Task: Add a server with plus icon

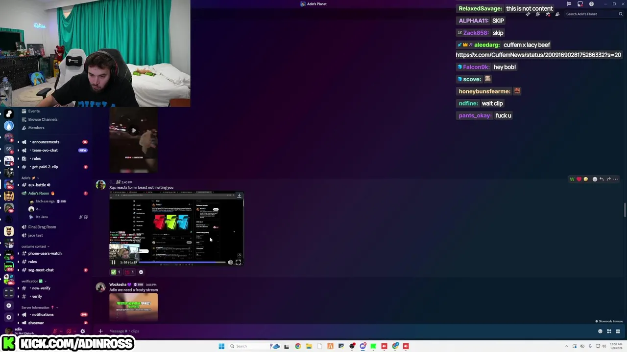Action: pos(9,306)
